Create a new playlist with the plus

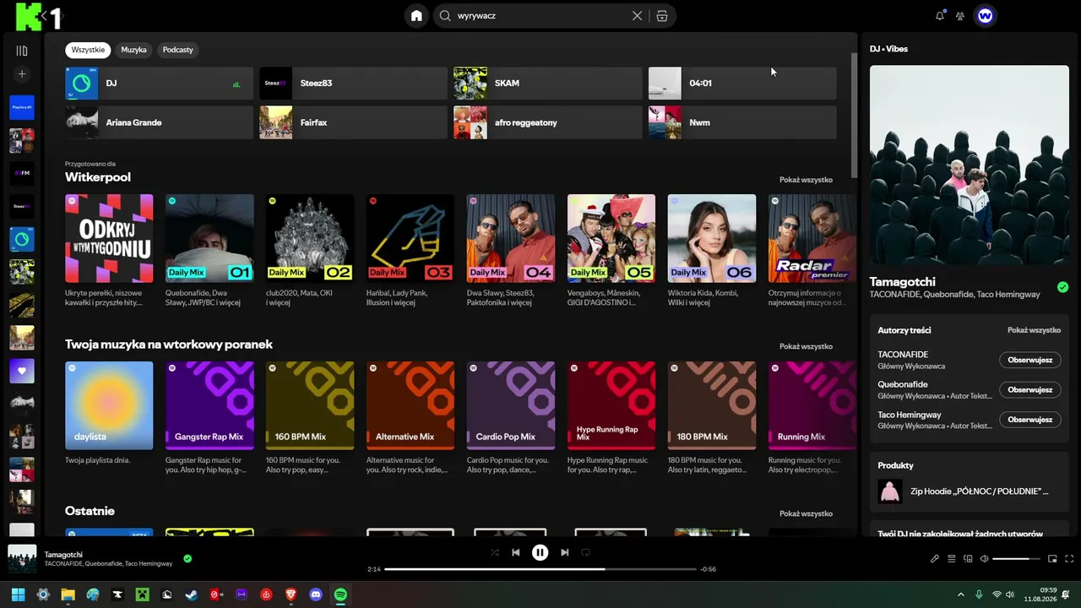click(22, 74)
